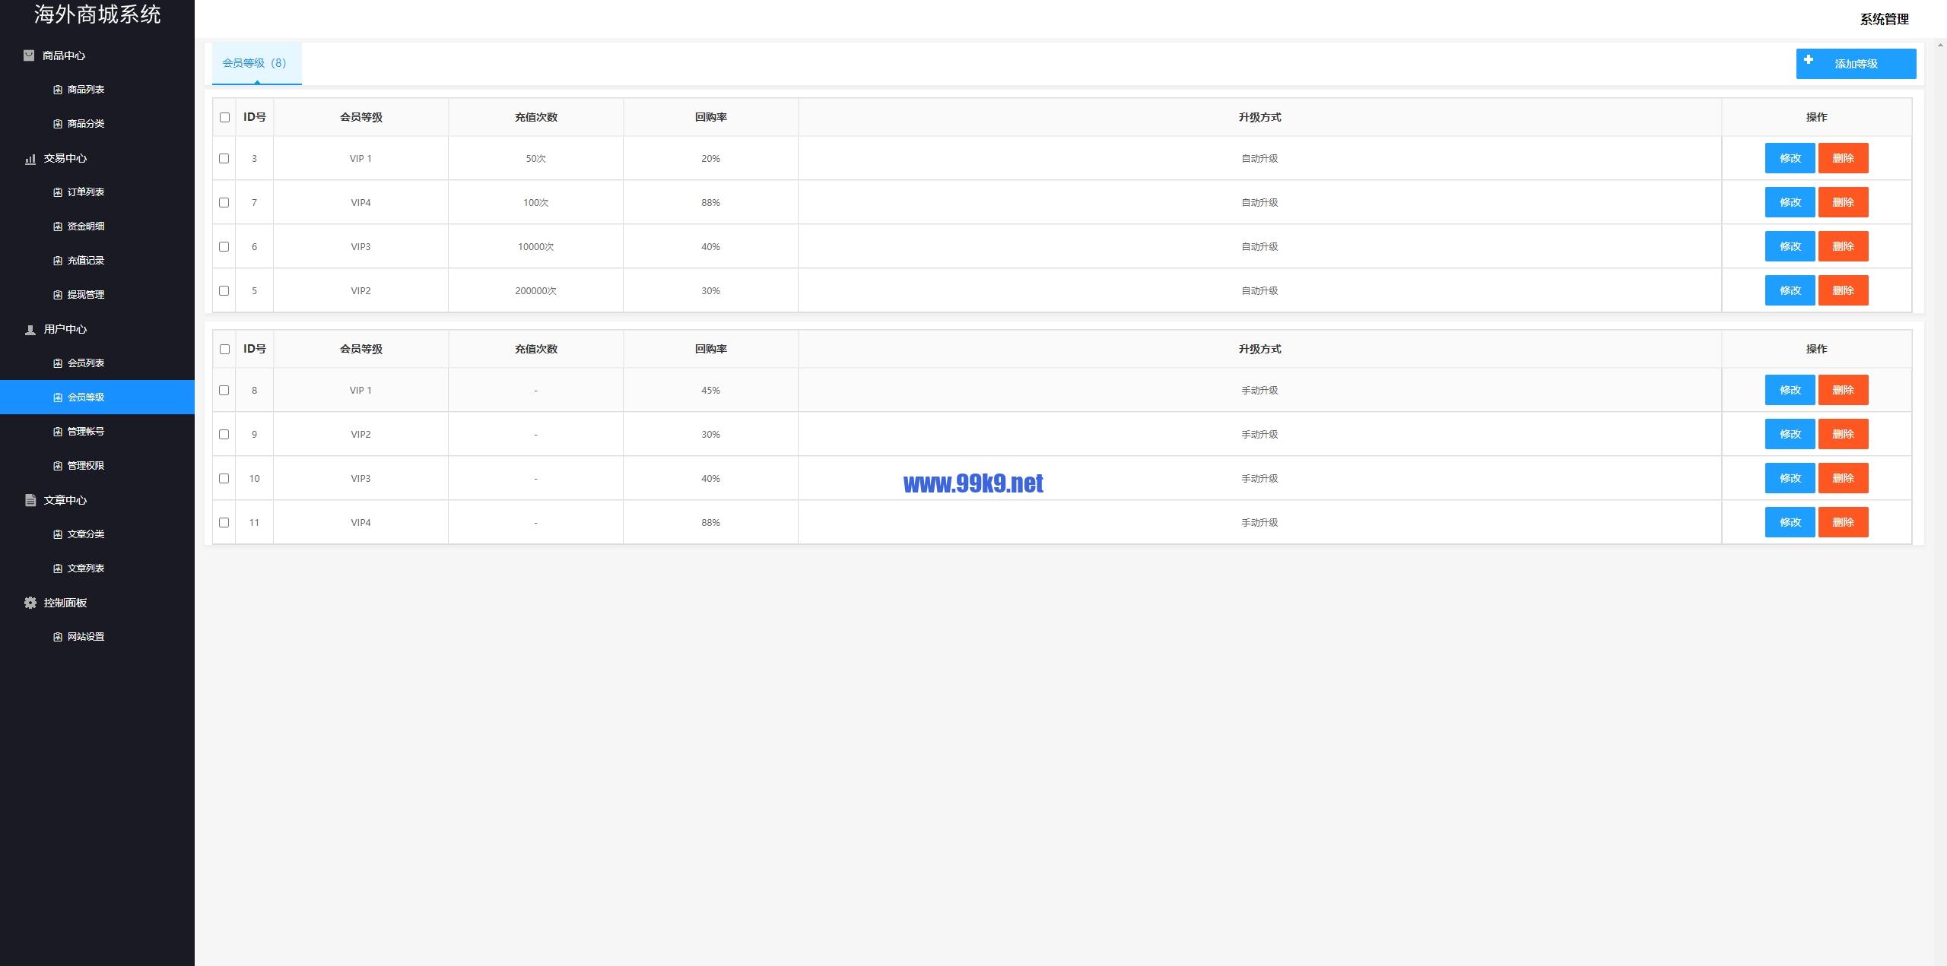Delete the row with ID 6

[1843, 246]
